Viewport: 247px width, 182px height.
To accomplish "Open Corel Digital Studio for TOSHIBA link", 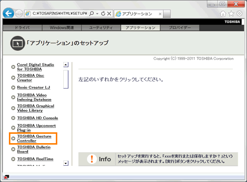I will (x=36, y=67).
